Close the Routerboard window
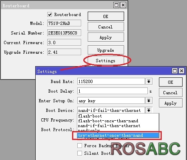The height and width of the screenshot is (160, 187). pos(123,5)
